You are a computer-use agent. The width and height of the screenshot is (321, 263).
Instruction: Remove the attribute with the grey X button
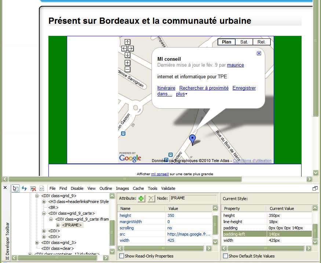click(x=151, y=198)
